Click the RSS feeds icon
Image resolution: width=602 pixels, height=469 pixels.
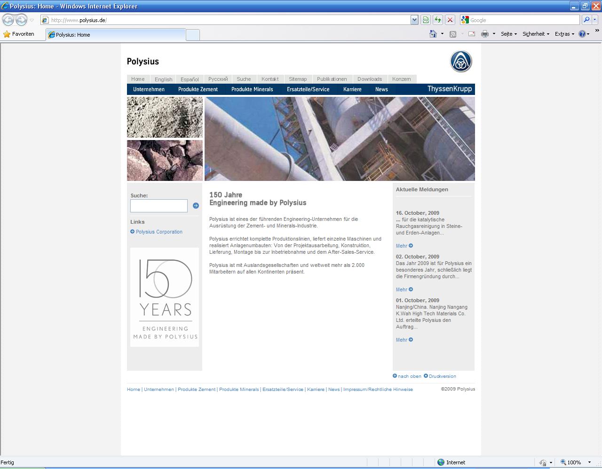click(453, 34)
